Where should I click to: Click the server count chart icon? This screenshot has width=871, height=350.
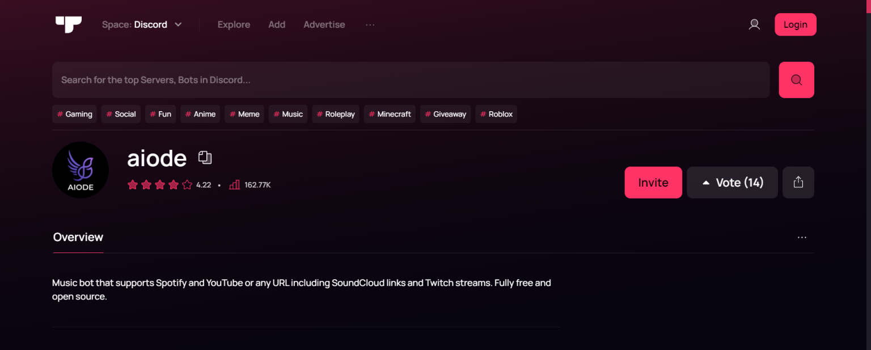(234, 184)
